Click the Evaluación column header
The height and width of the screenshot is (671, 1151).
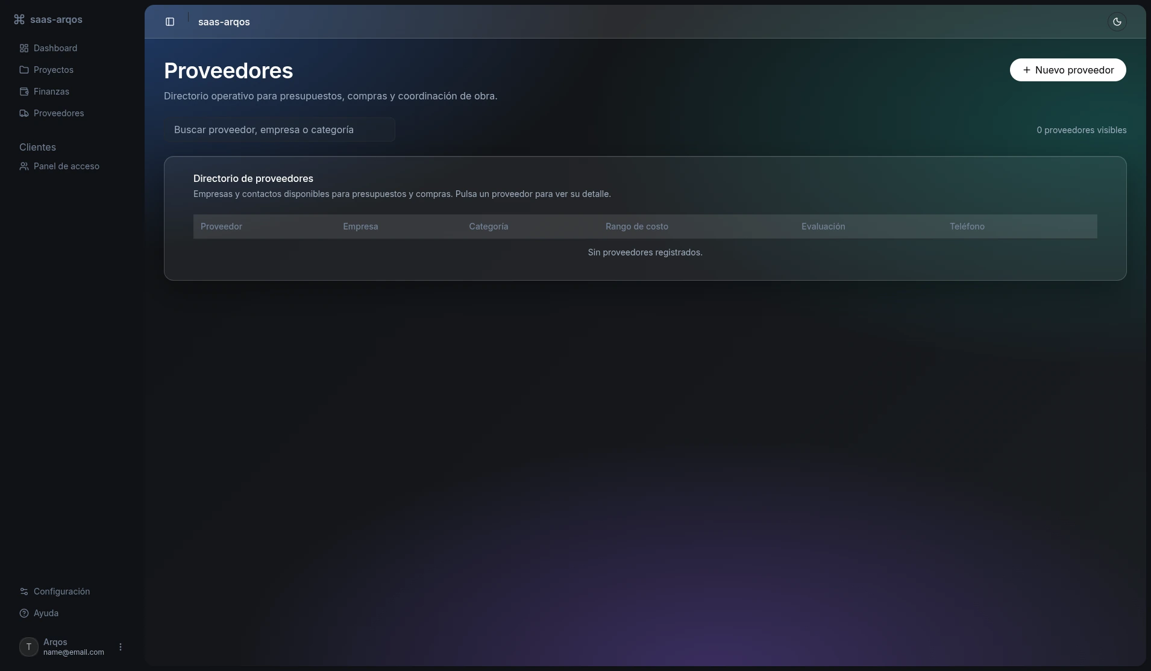click(x=823, y=226)
